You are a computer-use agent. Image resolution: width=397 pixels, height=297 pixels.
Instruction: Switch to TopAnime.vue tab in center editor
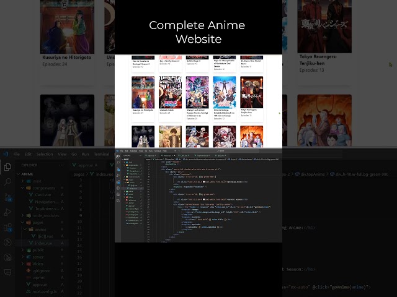point(202,155)
